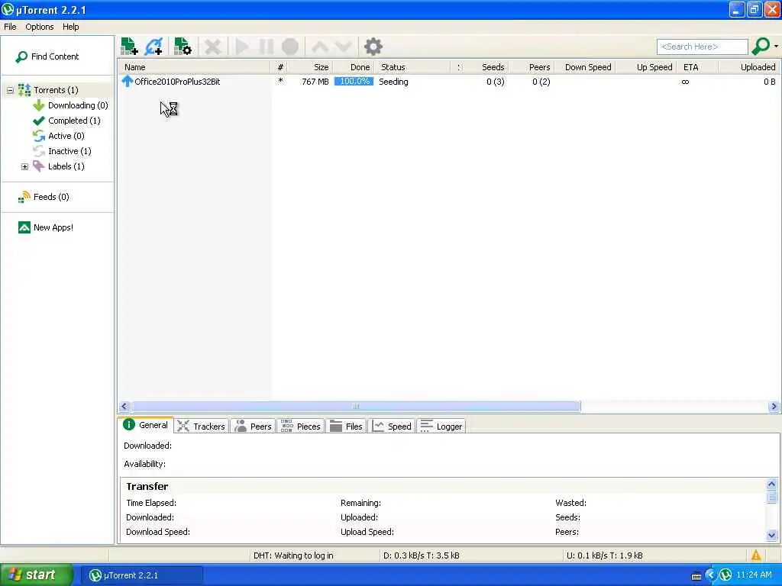Viewport: 782px width, 586px height.
Task: Click the Remove torrent X icon
Action: (212, 47)
